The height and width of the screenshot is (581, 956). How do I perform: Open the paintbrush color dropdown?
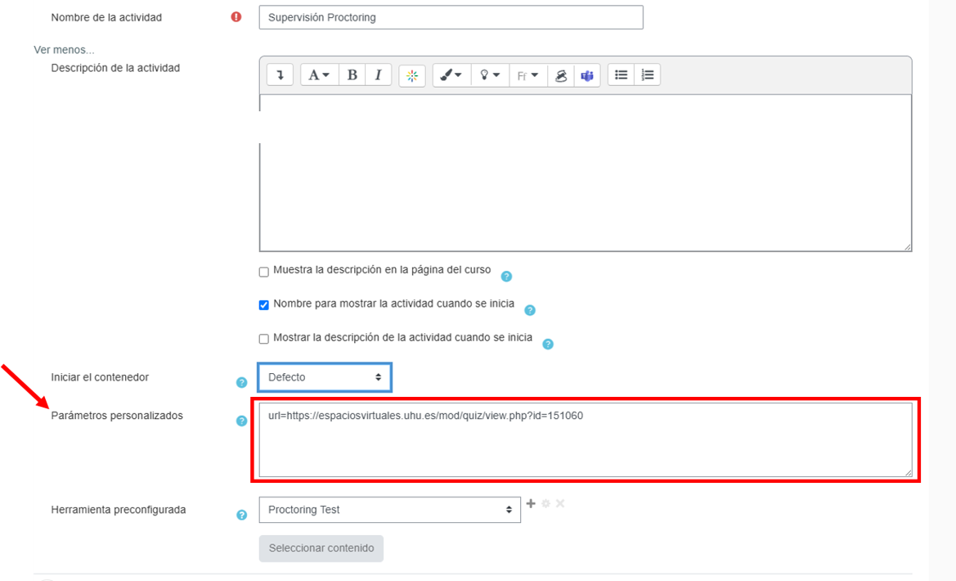451,75
